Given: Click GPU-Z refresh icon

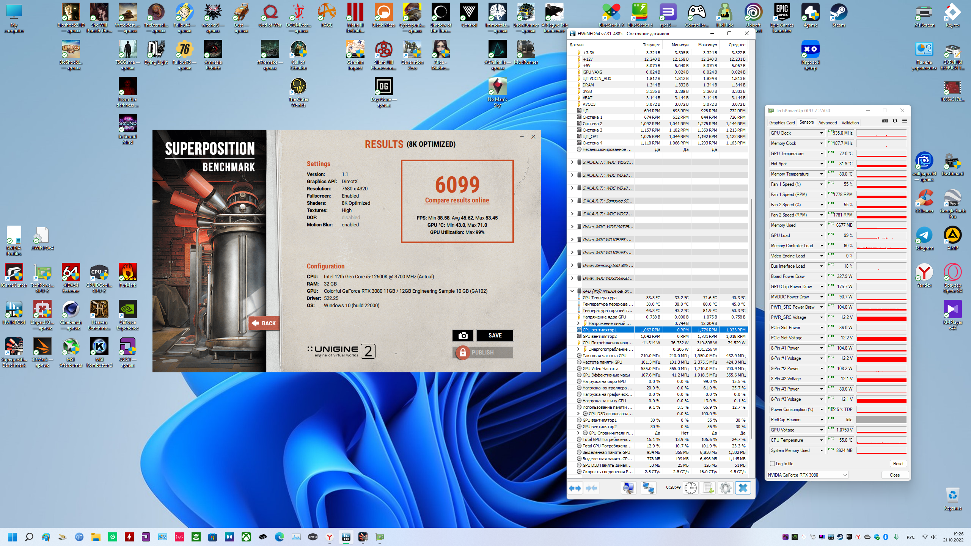Looking at the screenshot, I should point(895,121).
